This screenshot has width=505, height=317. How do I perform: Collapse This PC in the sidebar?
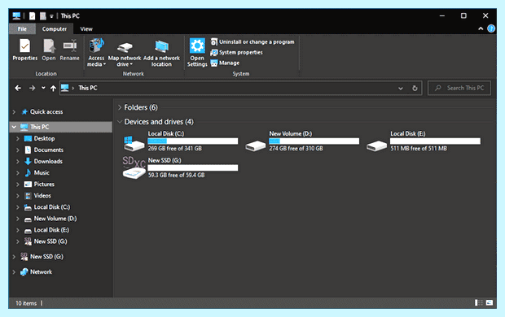[x=14, y=127]
